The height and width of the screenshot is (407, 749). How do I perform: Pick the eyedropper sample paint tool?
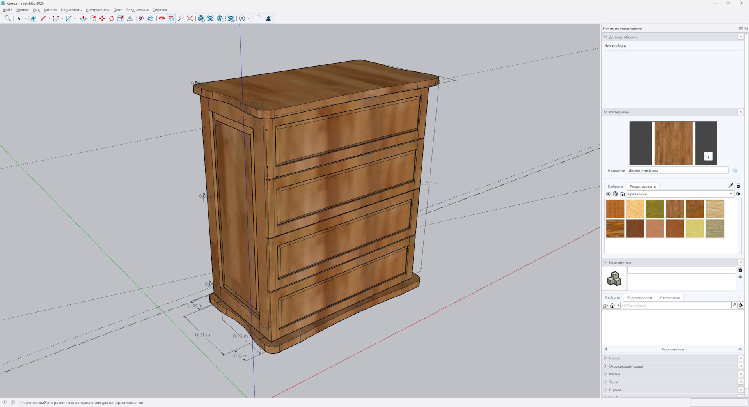click(731, 186)
